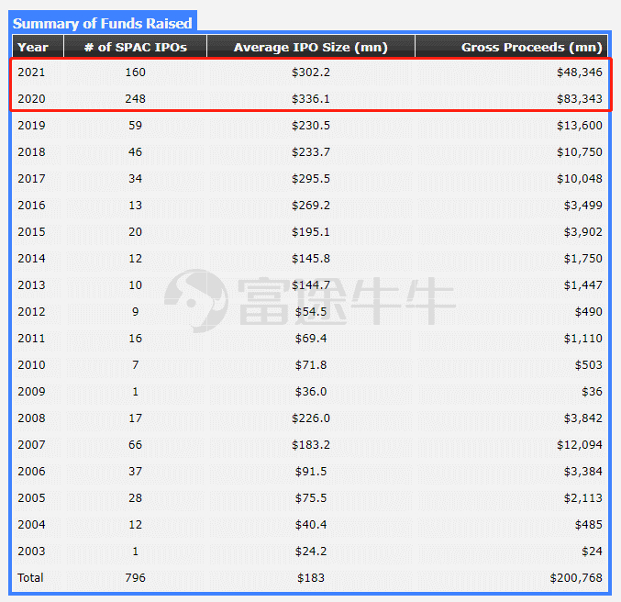Image resolution: width=621 pixels, height=602 pixels.
Task: Select the year cell '2019'
Action: (x=31, y=125)
